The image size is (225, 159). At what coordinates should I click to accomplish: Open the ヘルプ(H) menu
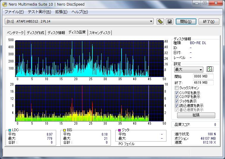[x=80, y=12]
